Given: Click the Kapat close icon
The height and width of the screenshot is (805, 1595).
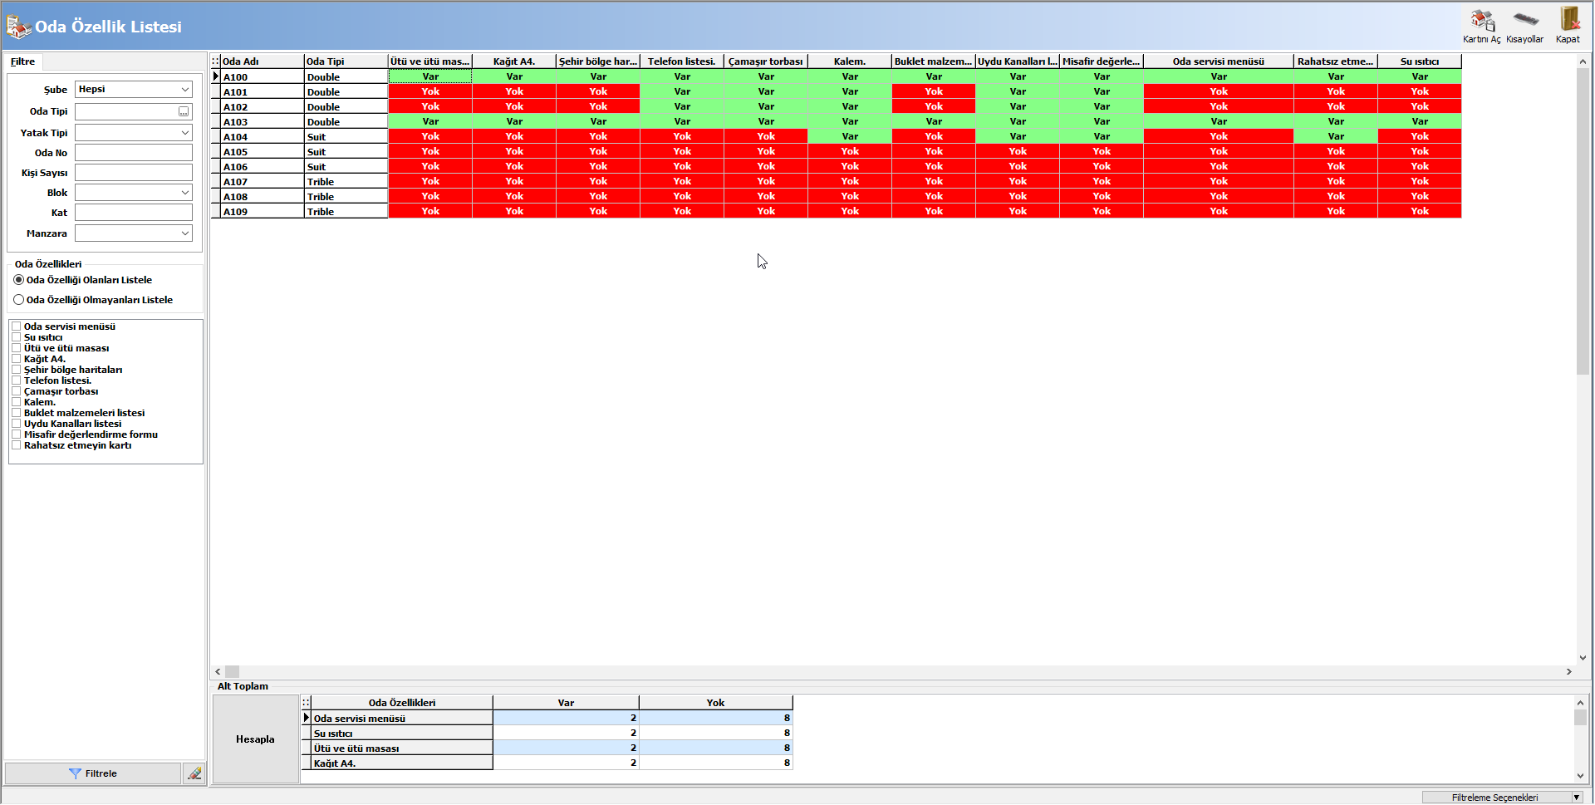Looking at the screenshot, I should pos(1568,26).
